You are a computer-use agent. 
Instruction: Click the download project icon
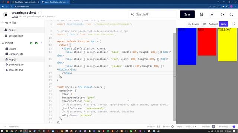(x=212, y=14)
